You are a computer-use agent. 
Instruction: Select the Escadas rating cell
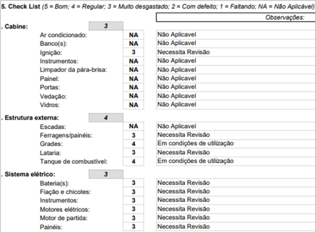[134, 127]
